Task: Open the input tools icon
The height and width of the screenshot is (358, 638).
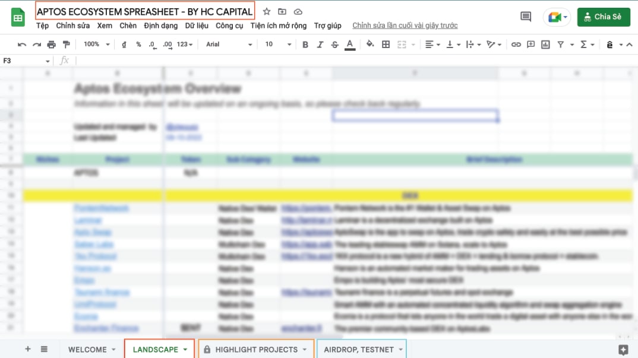Action: (x=609, y=45)
